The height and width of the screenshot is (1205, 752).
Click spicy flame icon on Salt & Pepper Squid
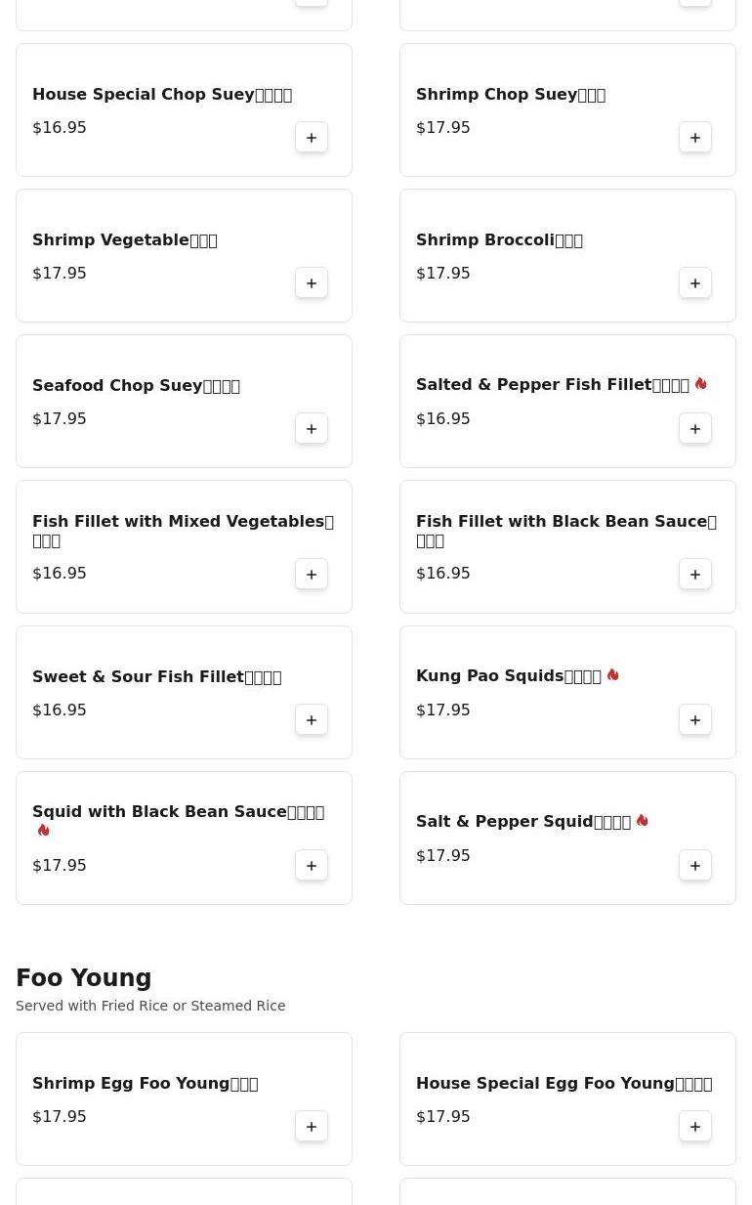pos(642,821)
